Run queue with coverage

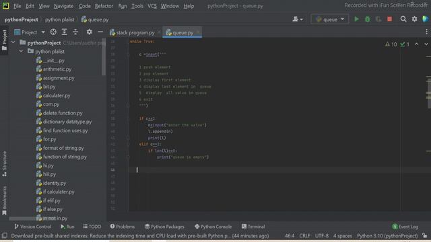378,19
